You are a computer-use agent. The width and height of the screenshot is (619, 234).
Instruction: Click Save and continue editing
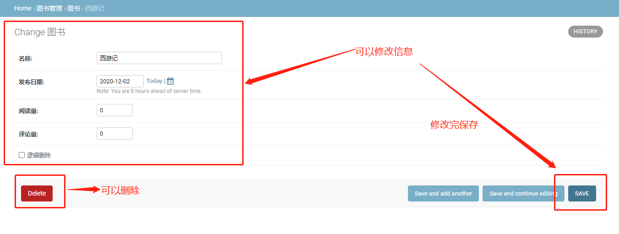(x=523, y=193)
